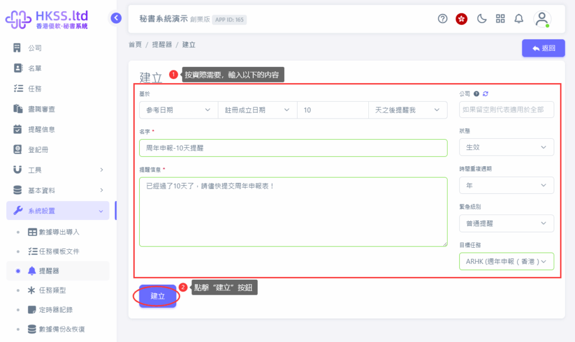The image size is (575, 342).
Task: Open the user profile avatar
Action: (x=542, y=19)
